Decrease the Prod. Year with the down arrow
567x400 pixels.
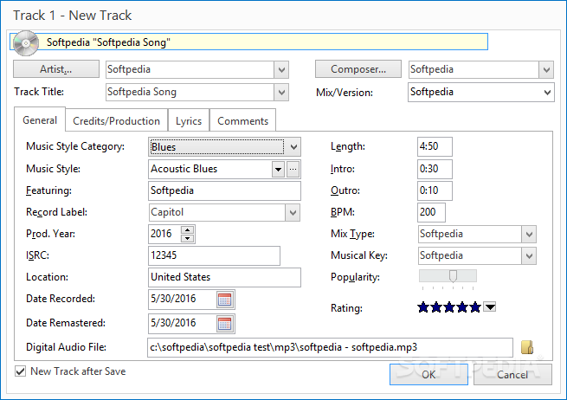(188, 238)
